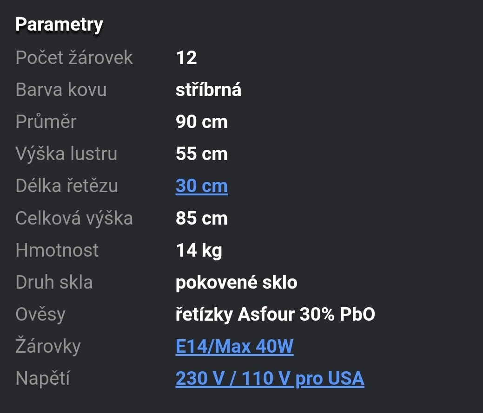
Task: Click the Barva kovu label
Action: pyautogui.click(x=61, y=90)
